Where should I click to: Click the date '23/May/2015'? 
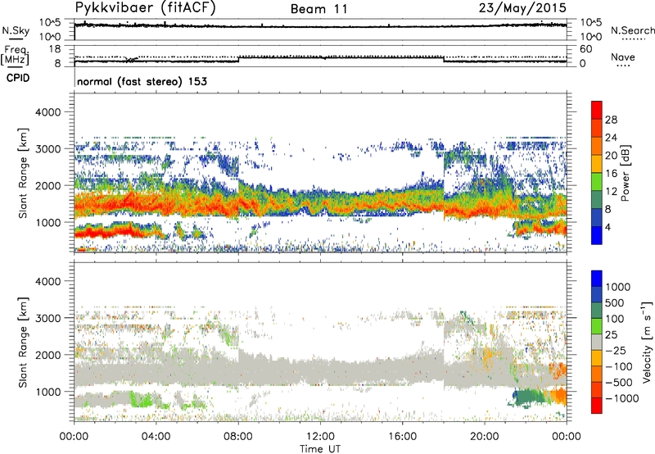(522, 8)
